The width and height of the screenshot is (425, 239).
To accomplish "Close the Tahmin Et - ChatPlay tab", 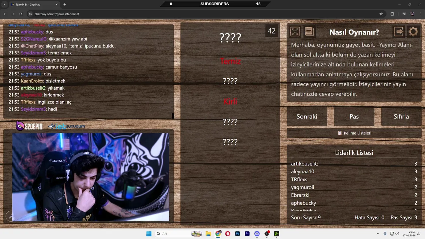I will (x=56, y=4).
